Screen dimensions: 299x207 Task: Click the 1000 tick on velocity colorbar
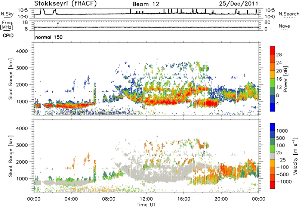[x=282, y=131]
